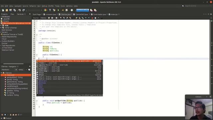
Task: Collapse the license comment fold at line 1
Action: click(x=37, y=21)
